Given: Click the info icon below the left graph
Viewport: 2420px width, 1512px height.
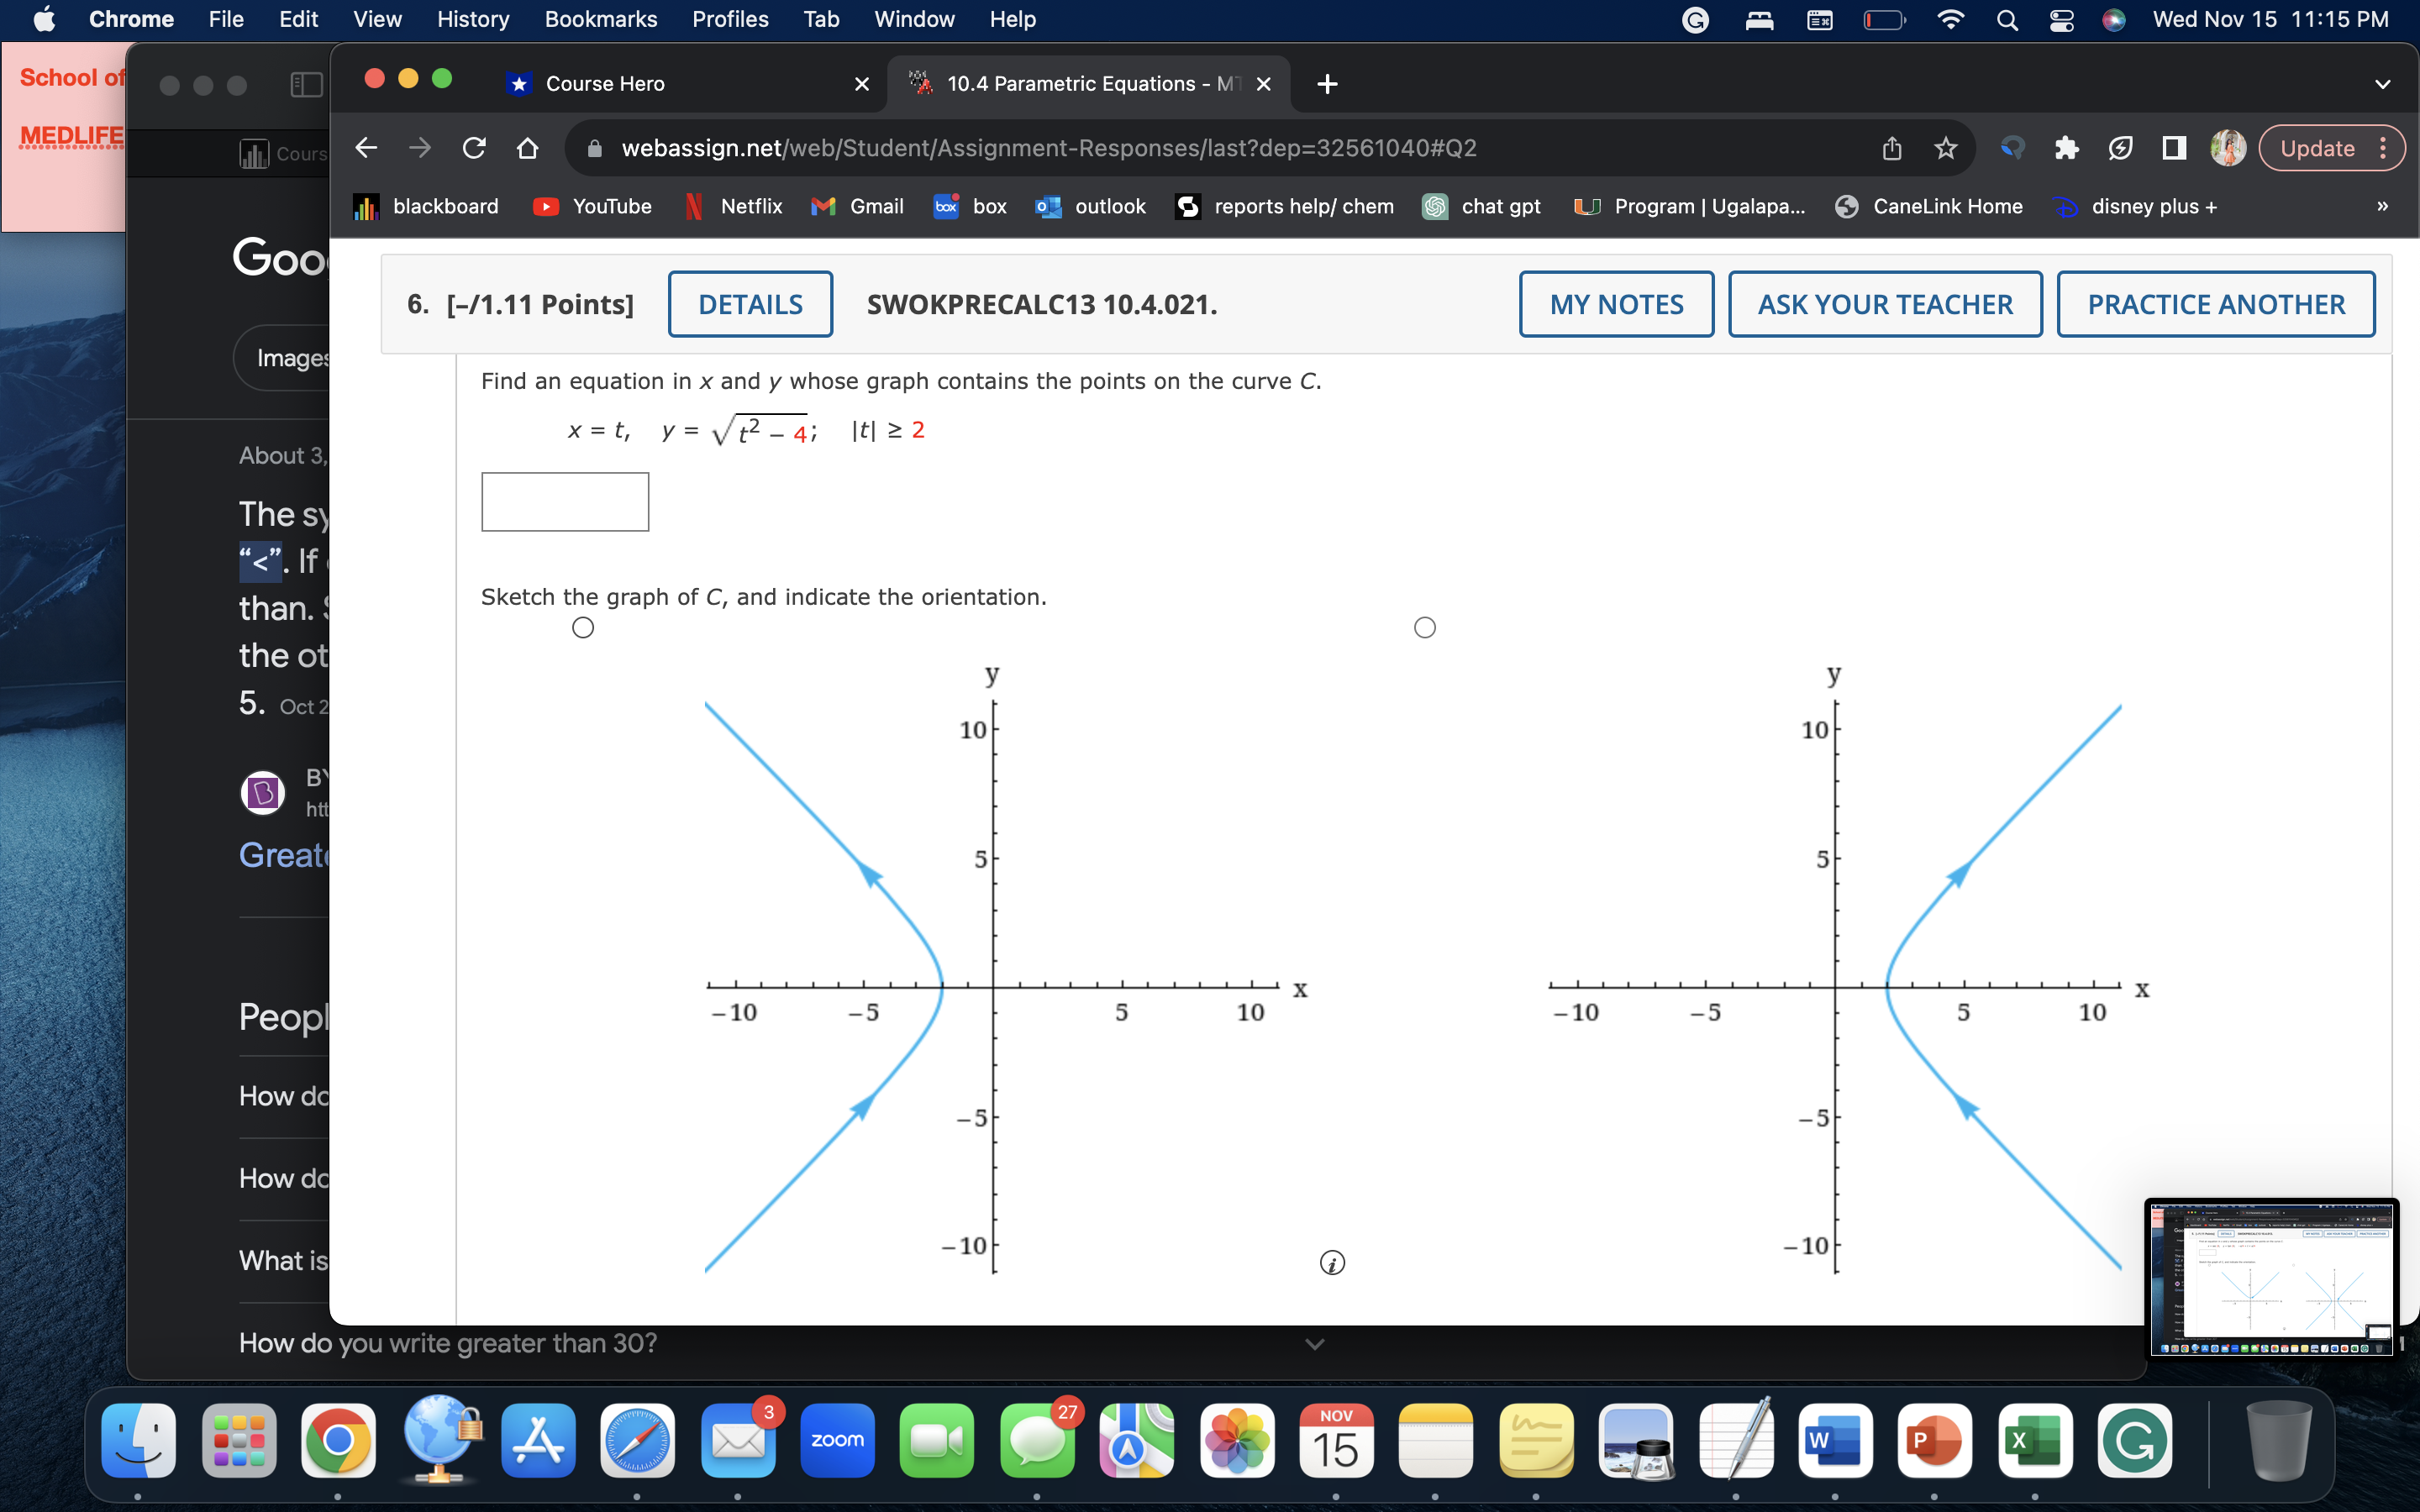Looking at the screenshot, I should 1334,1263.
